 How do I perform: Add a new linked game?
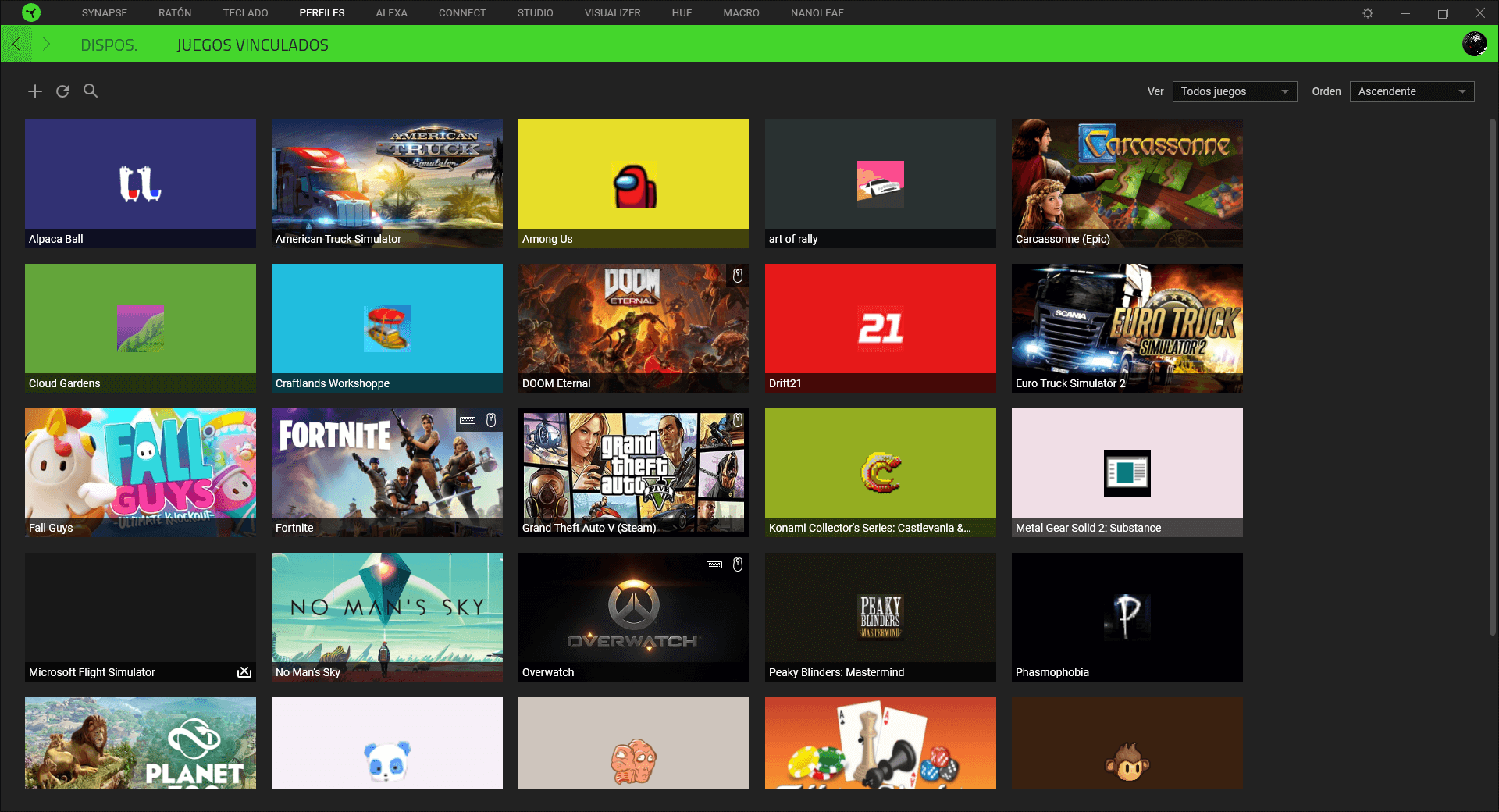tap(35, 91)
